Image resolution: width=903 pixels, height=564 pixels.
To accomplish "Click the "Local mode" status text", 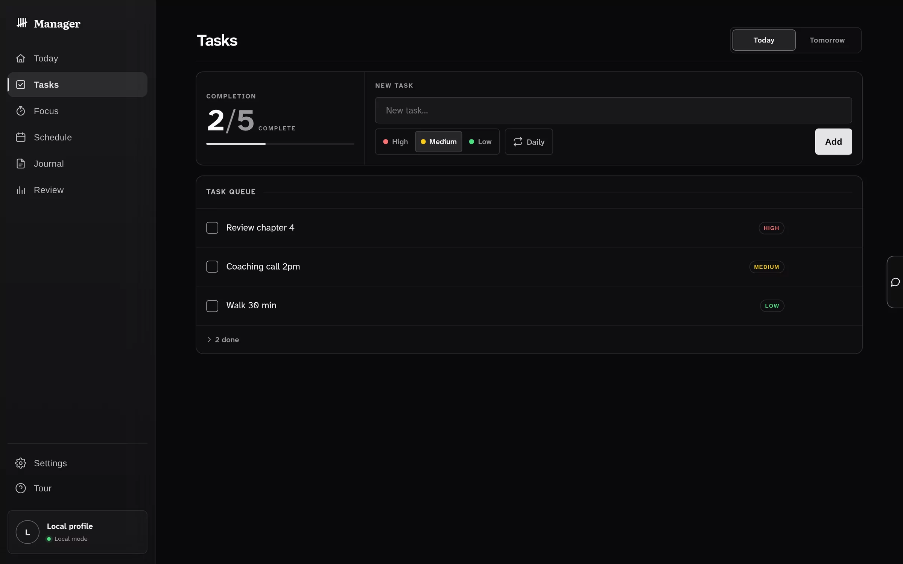I will (x=71, y=539).
